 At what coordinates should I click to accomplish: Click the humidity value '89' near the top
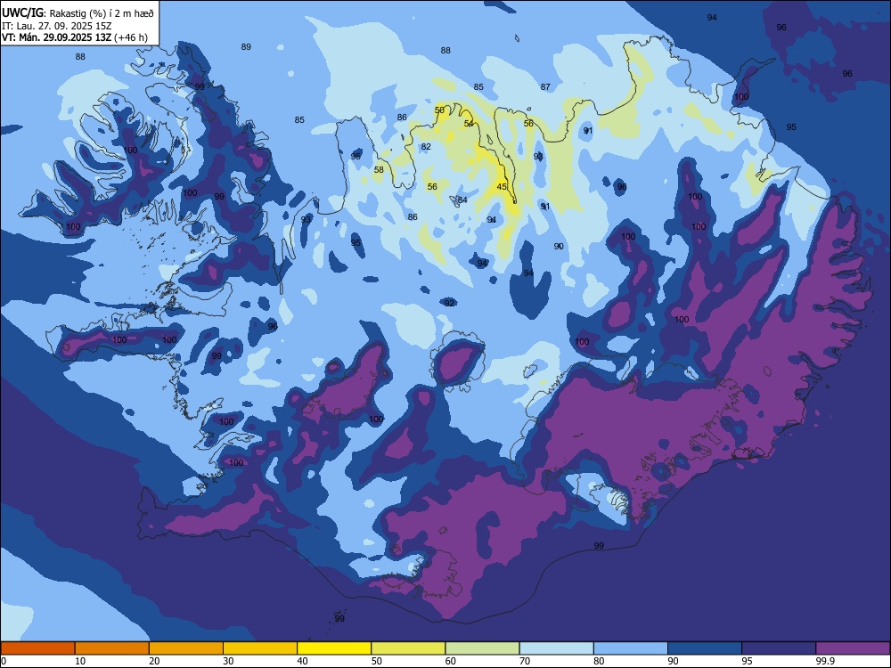[246, 47]
